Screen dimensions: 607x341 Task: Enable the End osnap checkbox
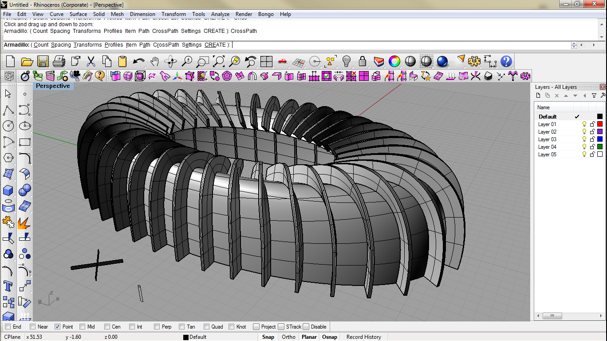8,327
